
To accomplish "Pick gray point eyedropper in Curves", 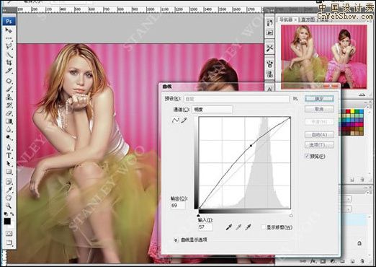I will point(238,227).
